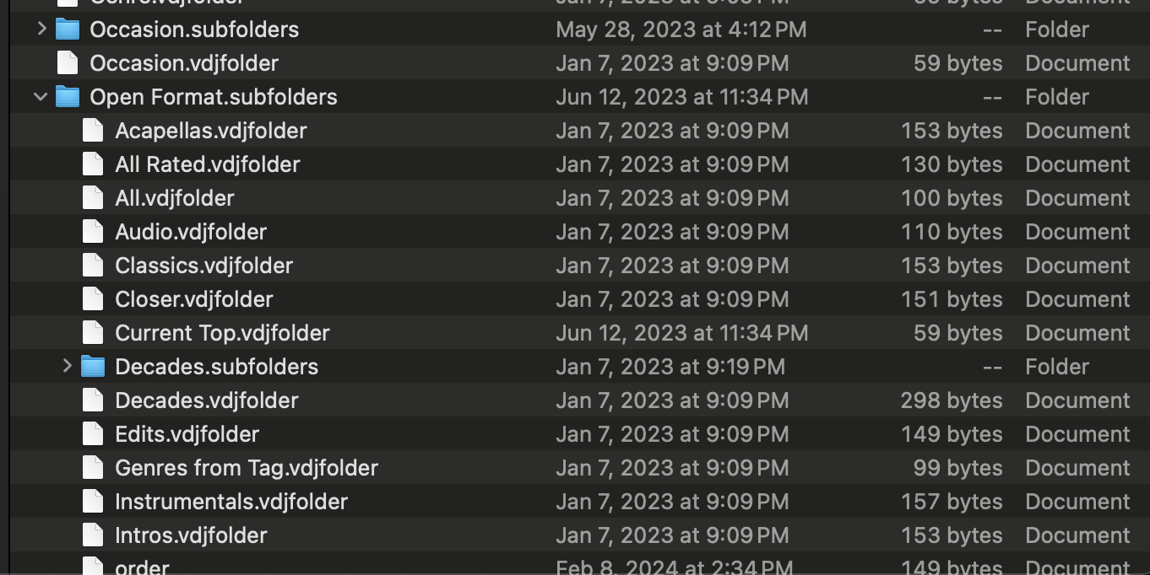
Task: Expand the Occasion.subfolders folder
Action: click(x=41, y=30)
